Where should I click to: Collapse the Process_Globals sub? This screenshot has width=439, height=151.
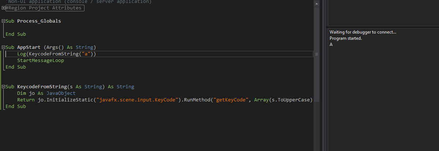3,21
